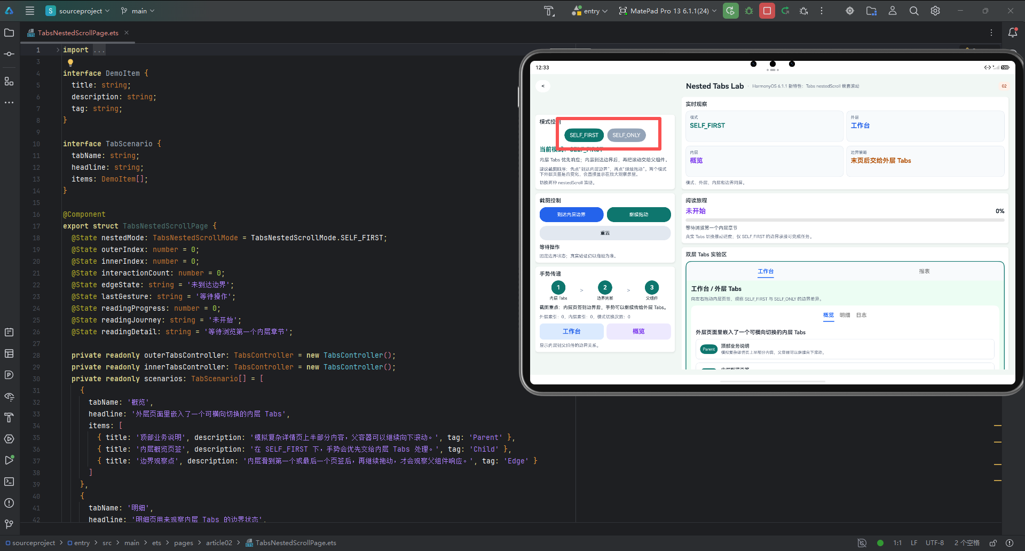Screen dimensions: 1025x551
Task: Click the Build hammer icon in toolbar
Action: click(x=549, y=11)
